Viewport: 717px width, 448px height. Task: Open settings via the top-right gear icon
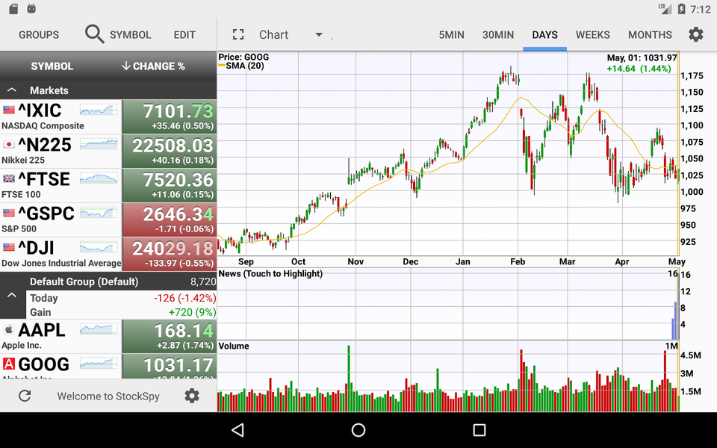(x=696, y=34)
